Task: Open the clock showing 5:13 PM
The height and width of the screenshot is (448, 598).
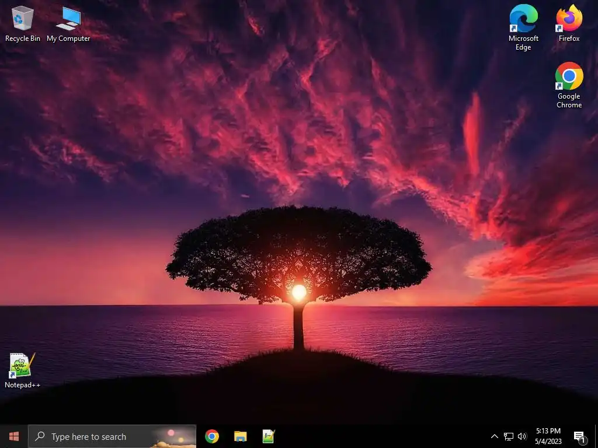Action: [548, 436]
